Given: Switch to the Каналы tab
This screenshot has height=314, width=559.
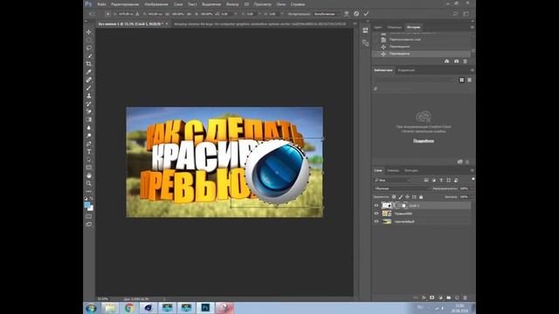Looking at the screenshot, I should (393, 171).
